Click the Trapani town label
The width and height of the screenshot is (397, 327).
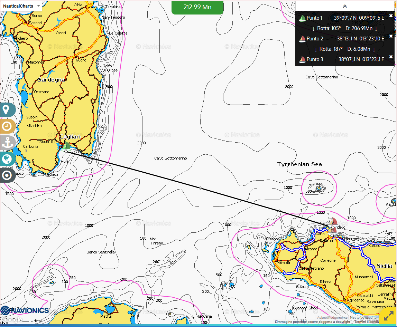(272, 239)
